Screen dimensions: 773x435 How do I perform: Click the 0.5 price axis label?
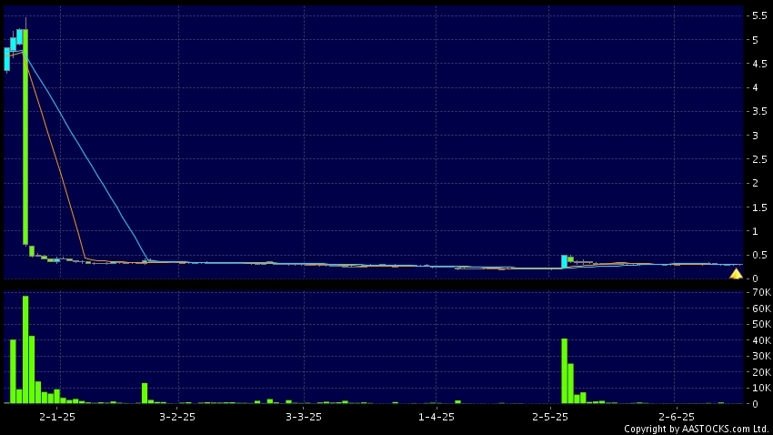pyautogui.click(x=759, y=255)
